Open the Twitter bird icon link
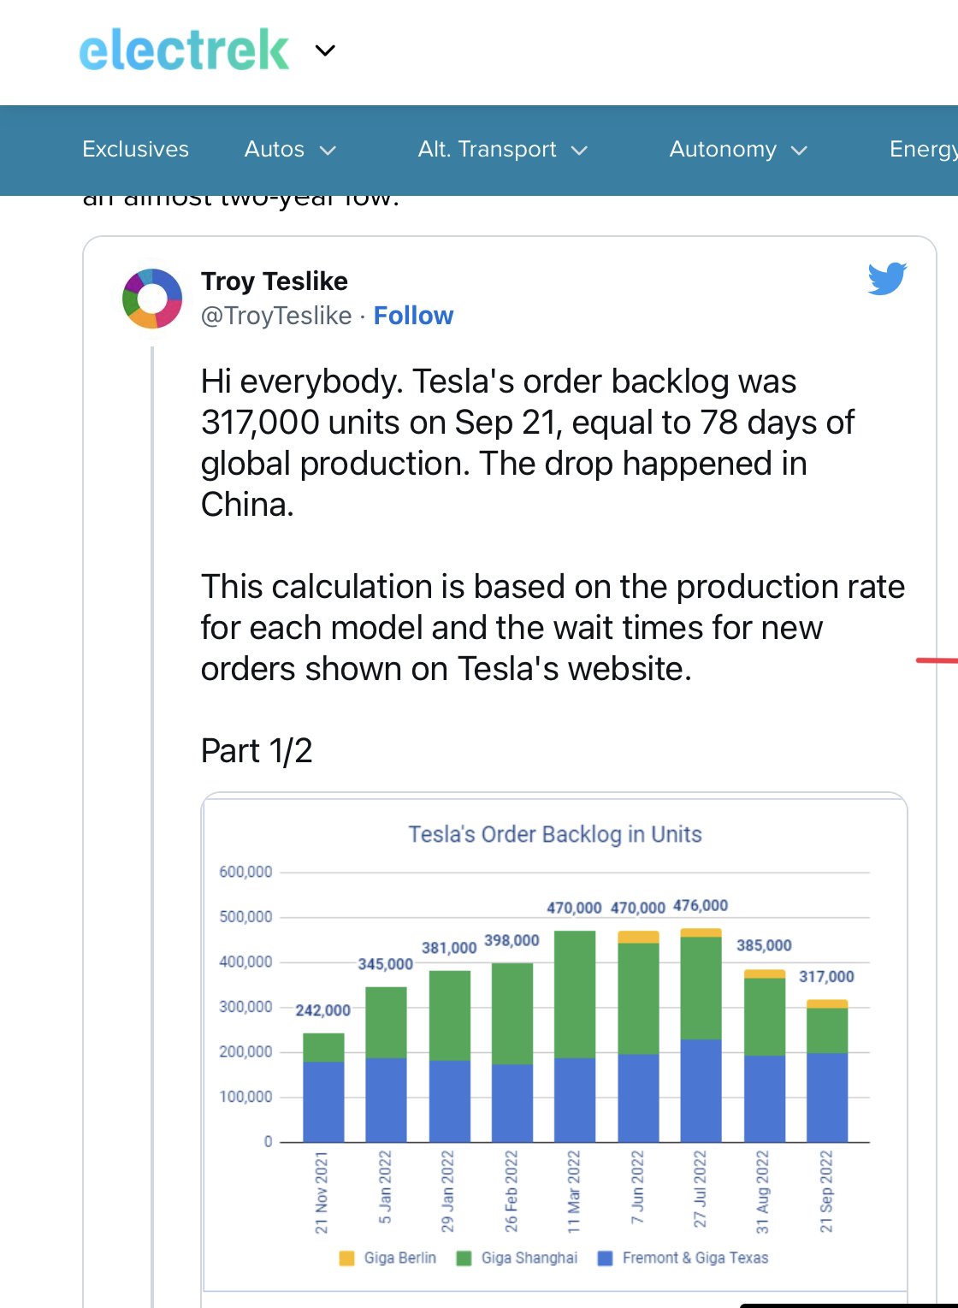Image resolution: width=958 pixels, height=1308 pixels. pos(887,279)
